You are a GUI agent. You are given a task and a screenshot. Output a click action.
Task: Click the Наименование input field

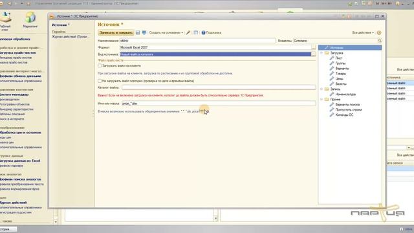[197, 41]
